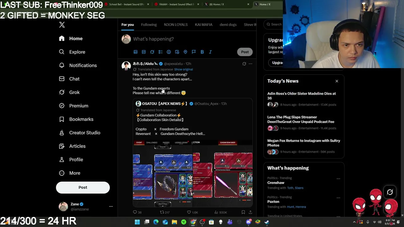This screenshot has height=227, width=404.
Task: Open @Osatou_Apex quoted post handle
Action: [x=206, y=104]
